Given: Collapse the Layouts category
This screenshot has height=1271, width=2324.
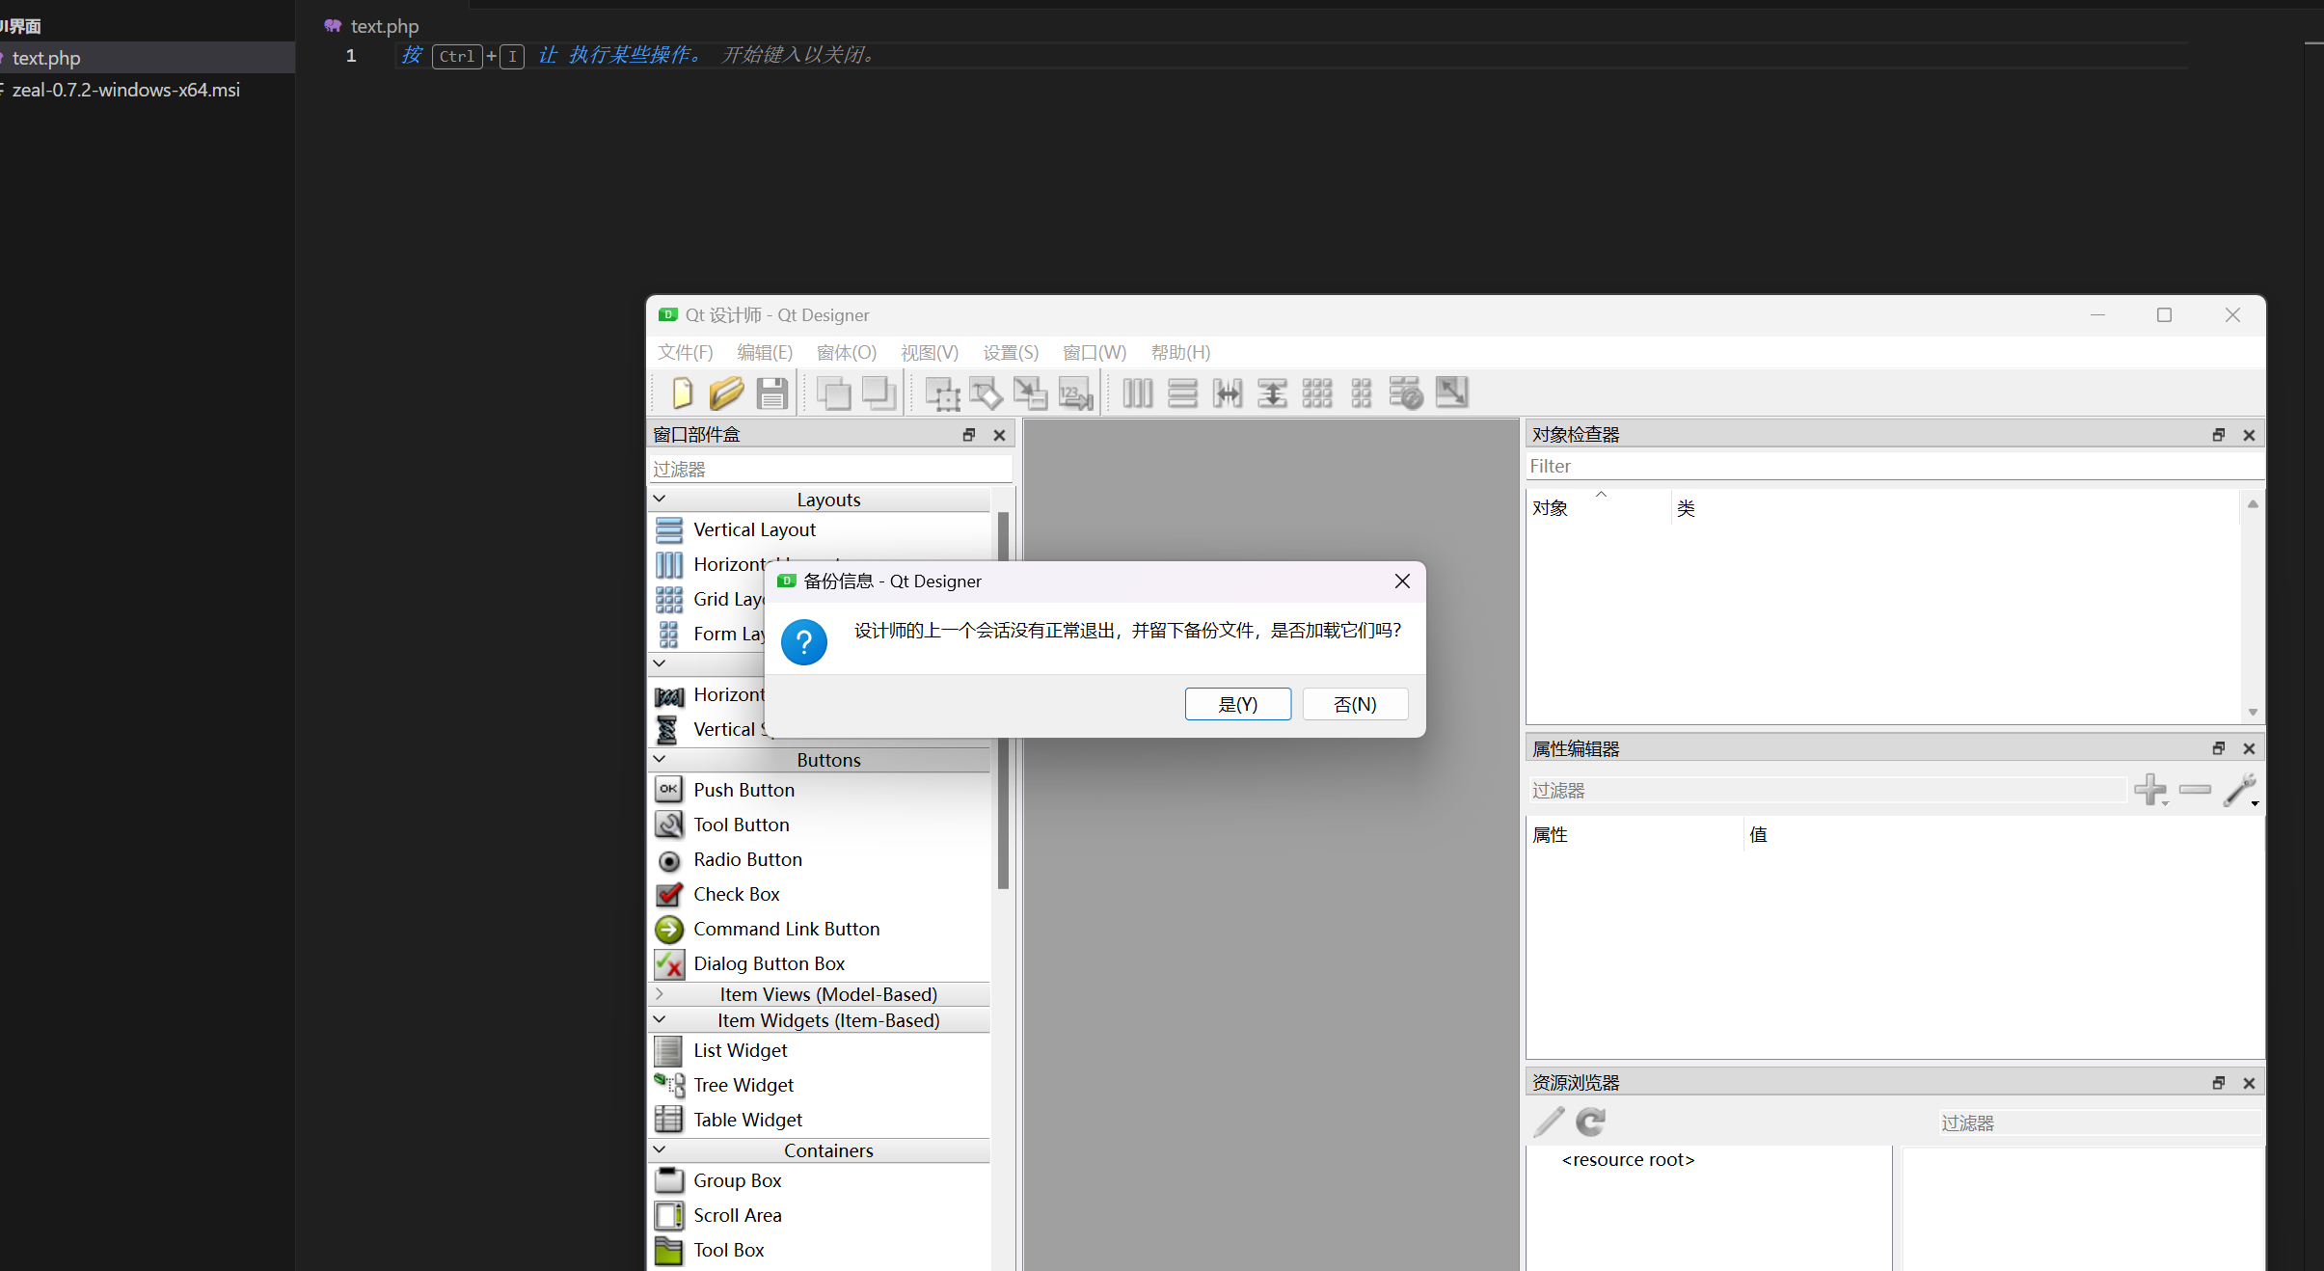Looking at the screenshot, I should pyautogui.click(x=661, y=500).
